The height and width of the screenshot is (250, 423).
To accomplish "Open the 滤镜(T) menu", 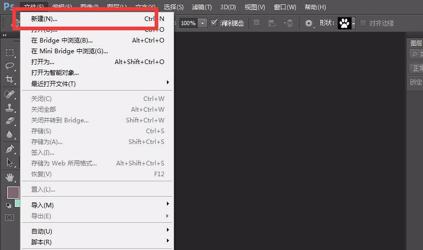I will tap(202, 7).
